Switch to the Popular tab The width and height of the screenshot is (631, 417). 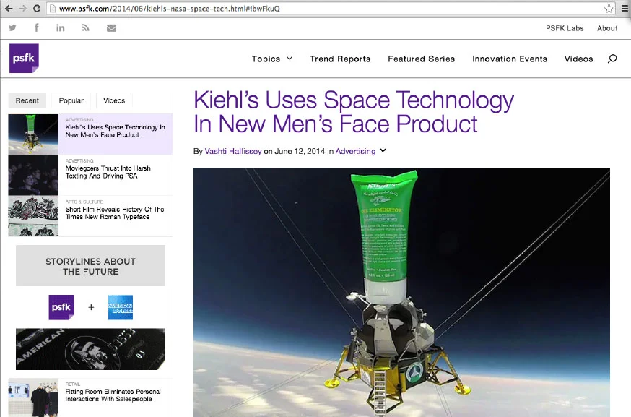(x=71, y=100)
